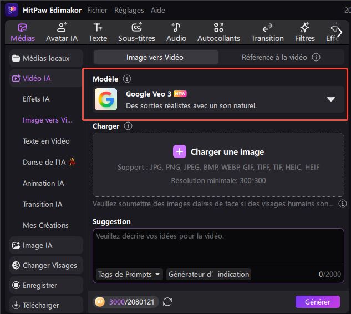
Task: Select Changer Visages in sidebar
Action: 47,265
